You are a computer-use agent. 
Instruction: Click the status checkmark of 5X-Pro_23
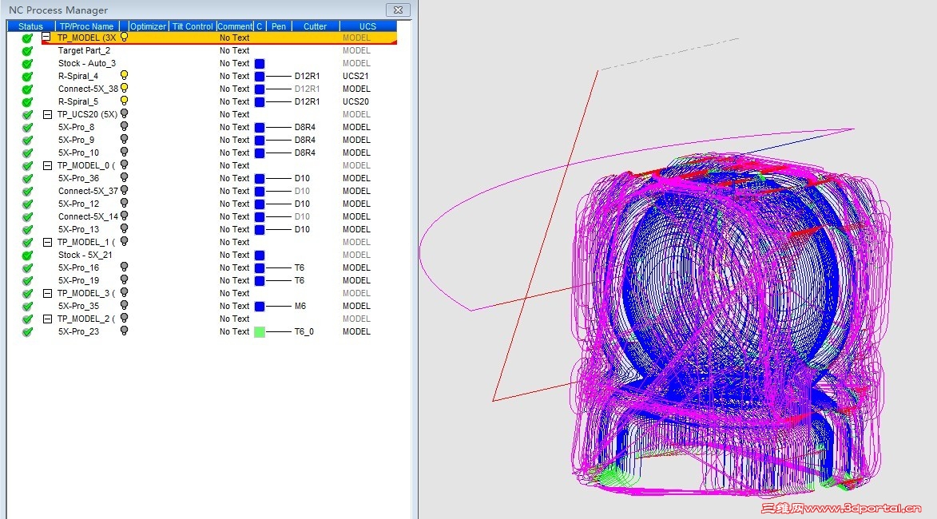tap(27, 332)
